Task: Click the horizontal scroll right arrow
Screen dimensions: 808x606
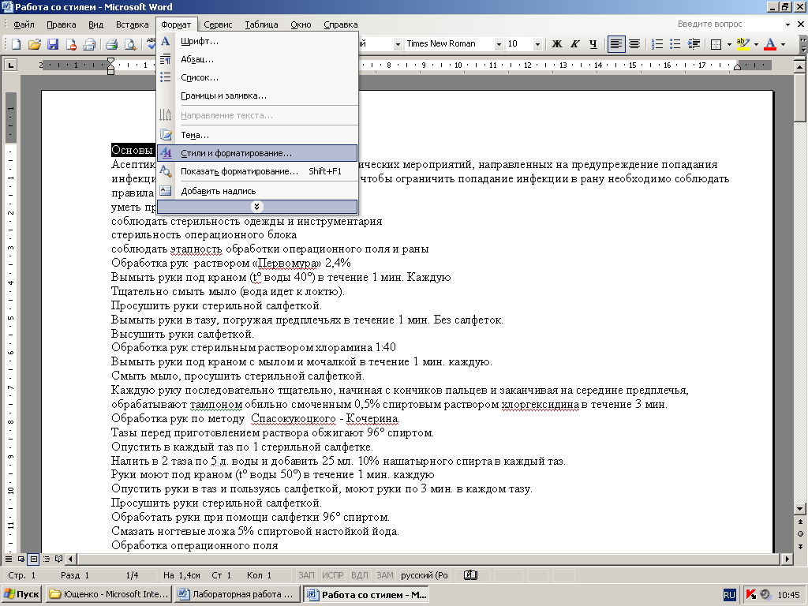Action: [787, 559]
